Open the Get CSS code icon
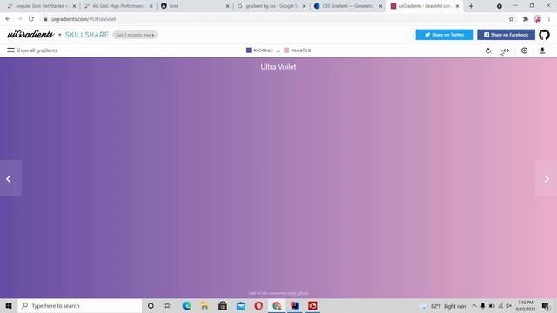The width and height of the screenshot is (557, 313). [507, 50]
